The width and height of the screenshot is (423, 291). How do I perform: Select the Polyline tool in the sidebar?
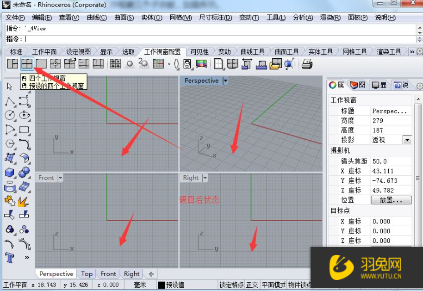coord(10,102)
